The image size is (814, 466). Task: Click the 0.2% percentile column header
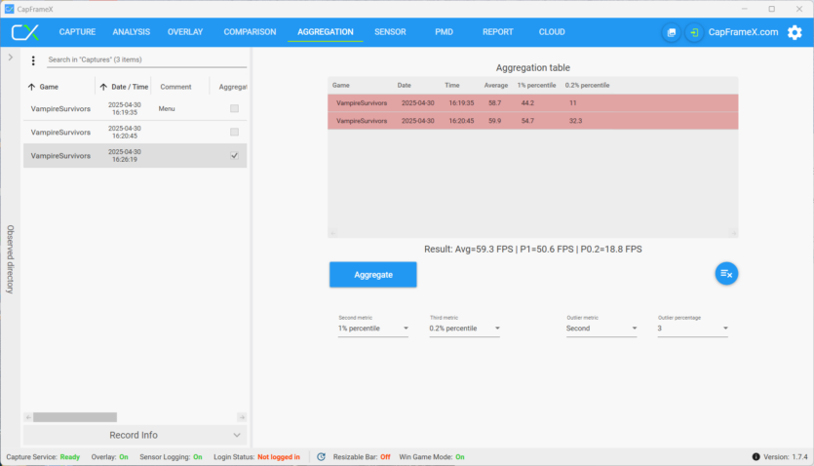[587, 85]
